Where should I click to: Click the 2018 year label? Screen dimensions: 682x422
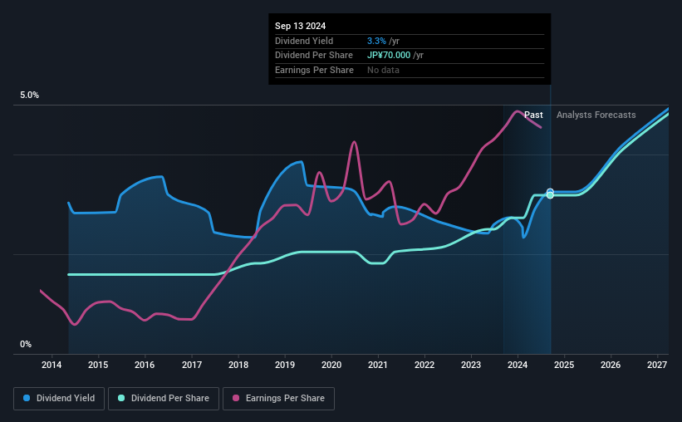(x=238, y=366)
